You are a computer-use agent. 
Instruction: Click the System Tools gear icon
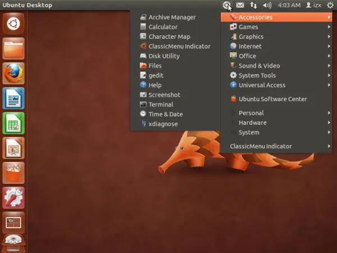pos(233,75)
